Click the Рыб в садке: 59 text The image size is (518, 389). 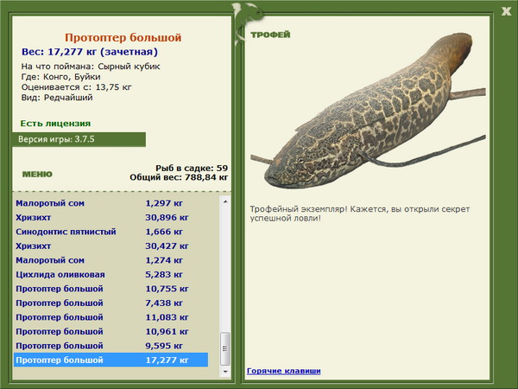192,168
